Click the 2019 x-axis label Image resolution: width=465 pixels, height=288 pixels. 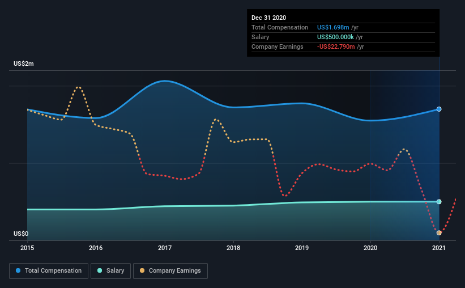[x=302, y=248]
